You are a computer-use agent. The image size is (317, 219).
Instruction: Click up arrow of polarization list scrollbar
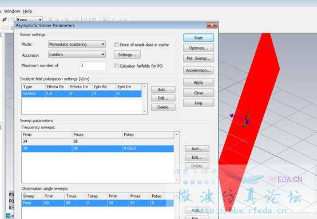coord(144,87)
